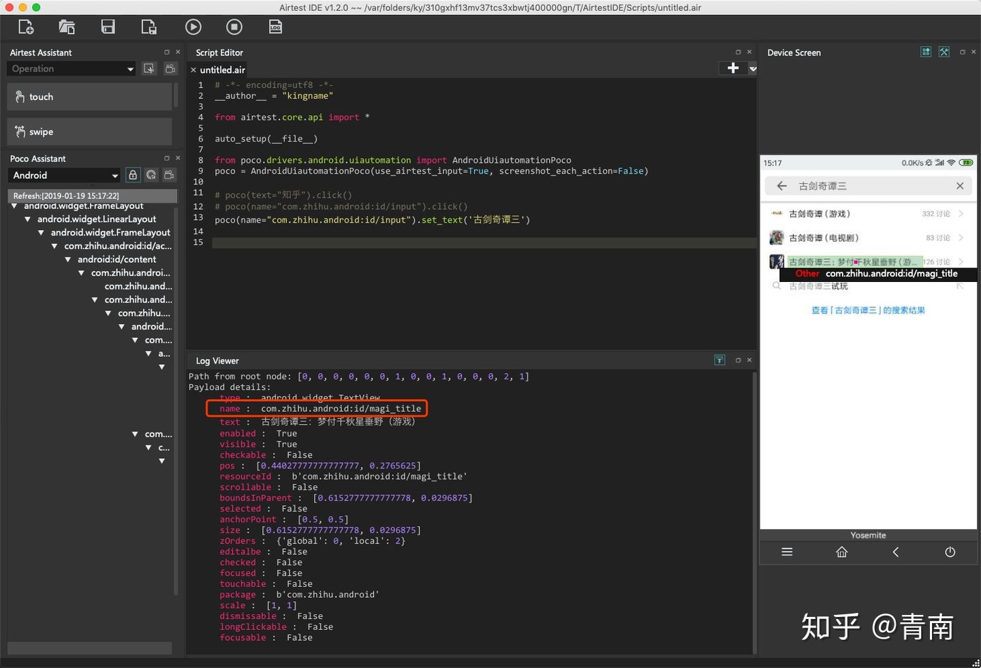981x668 pixels.
Task: Collapse the c... tree node
Action: [149, 447]
